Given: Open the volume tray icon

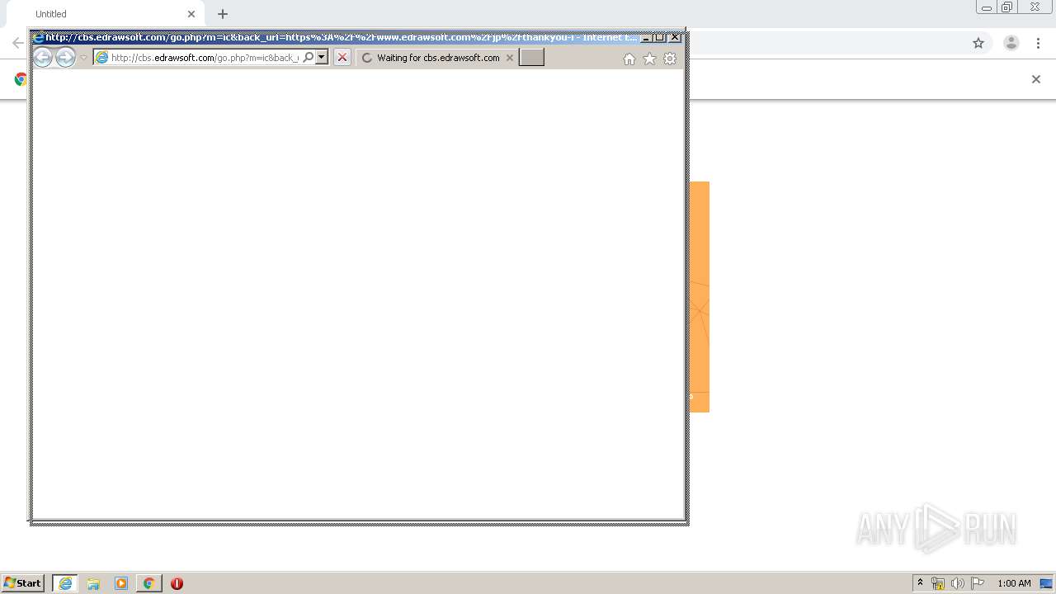Looking at the screenshot, I should tap(957, 583).
